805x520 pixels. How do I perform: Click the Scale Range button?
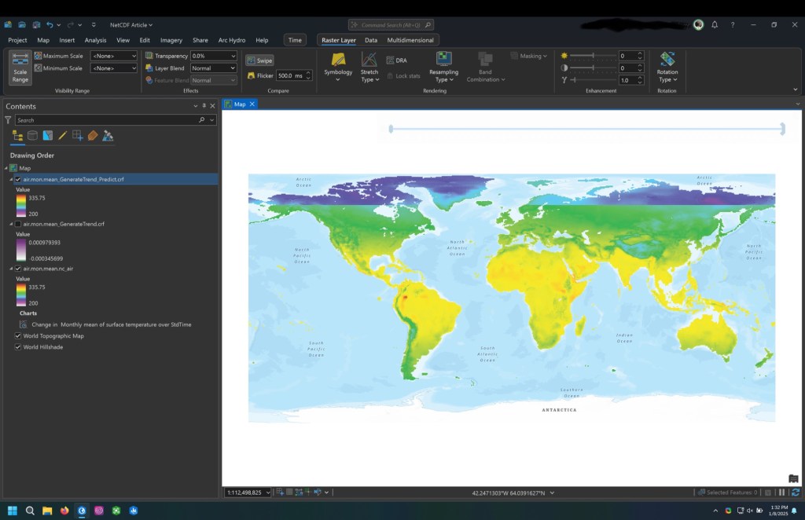[x=20, y=68]
